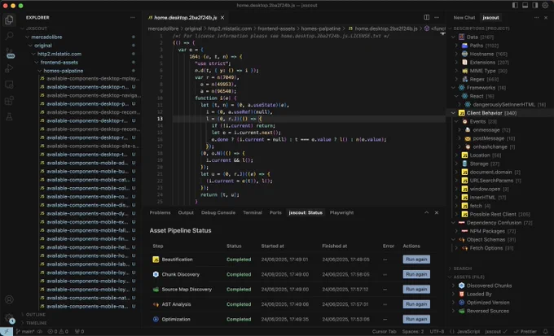Open the Extensions view
The height and width of the screenshot is (336, 554).
tap(9, 101)
